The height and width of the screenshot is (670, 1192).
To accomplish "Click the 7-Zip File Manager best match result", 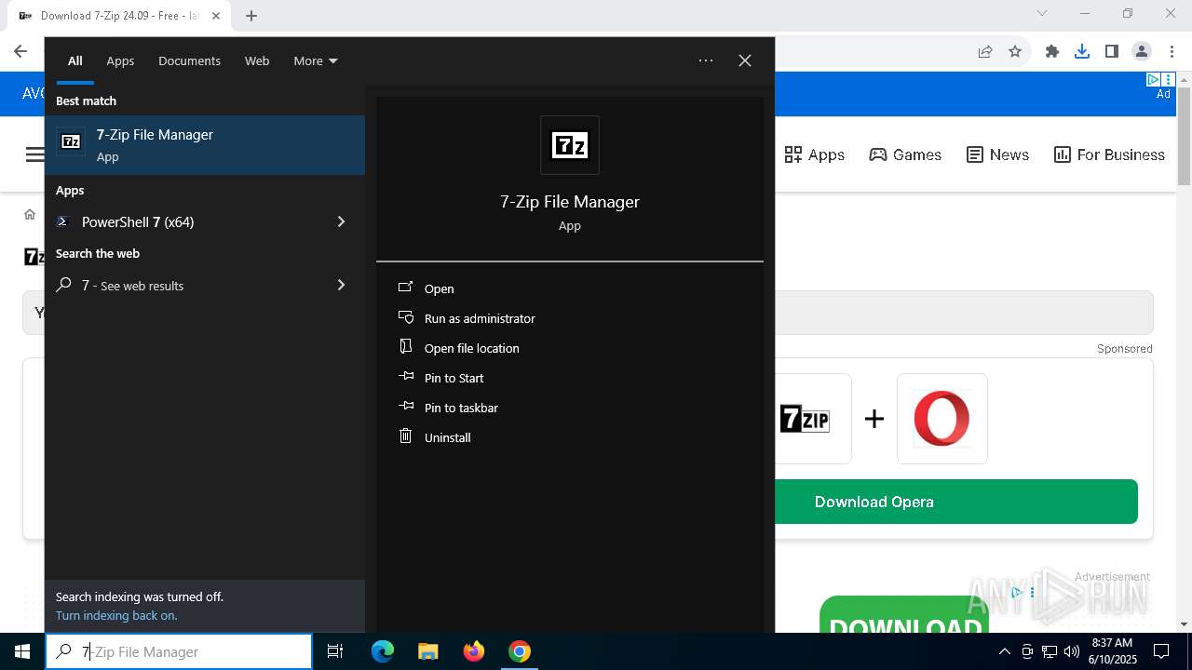I will tap(205, 145).
